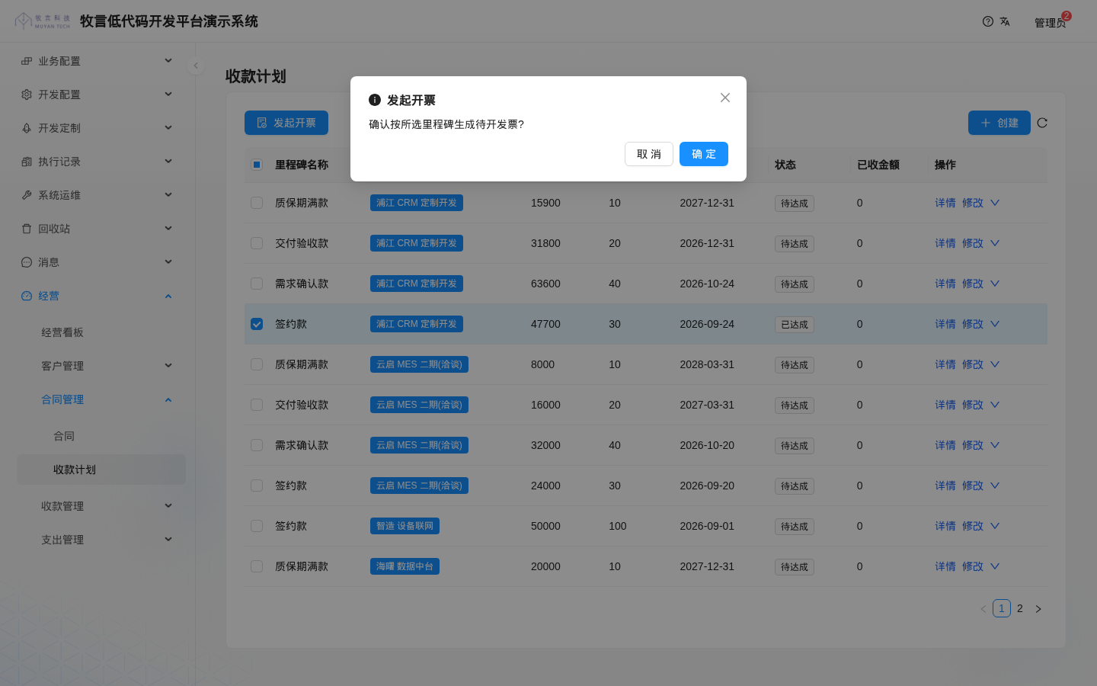Select the 收款计划 menu item

pos(101,470)
